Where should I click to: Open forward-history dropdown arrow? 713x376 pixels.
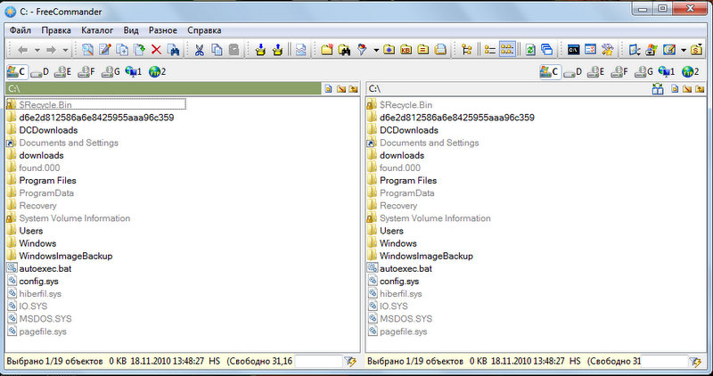click(x=65, y=50)
